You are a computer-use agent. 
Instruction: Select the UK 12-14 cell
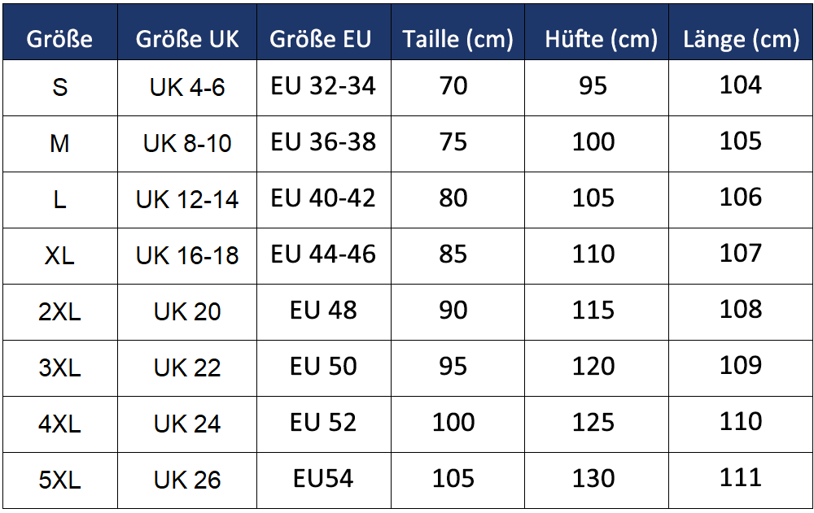(187, 200)
